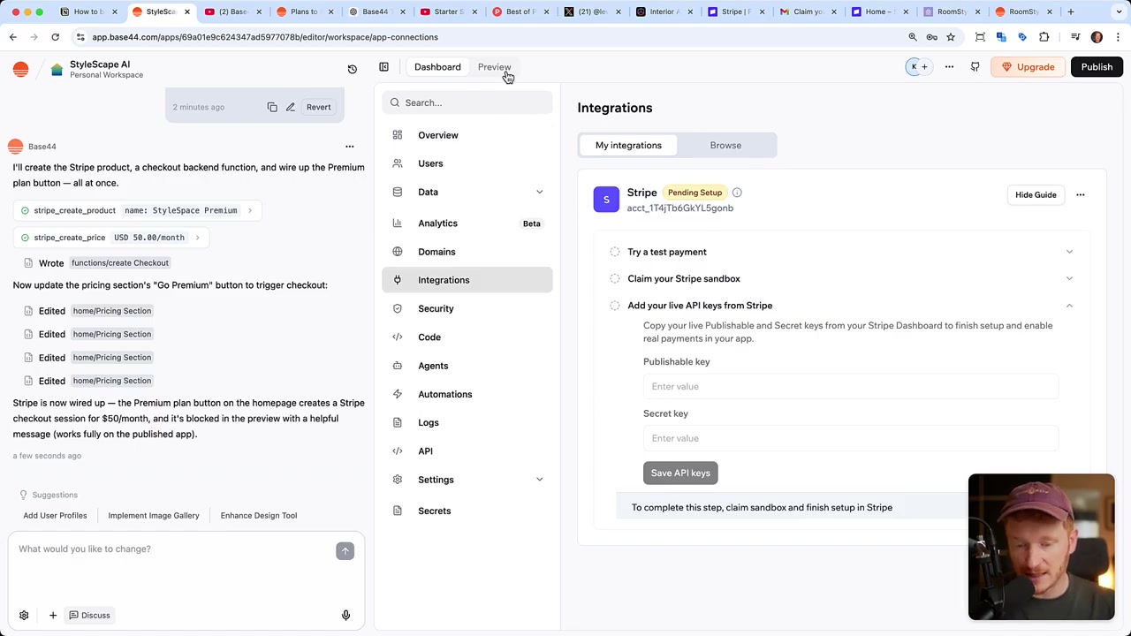Click Save API keys button
The height and width of the screenshot is (636, 1131).
(x=680, y=473)
